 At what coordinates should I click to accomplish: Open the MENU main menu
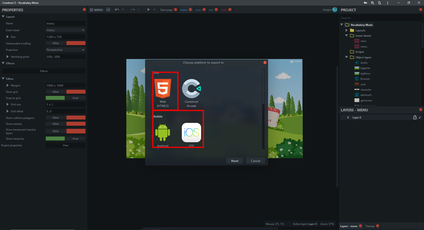(96, 10)
